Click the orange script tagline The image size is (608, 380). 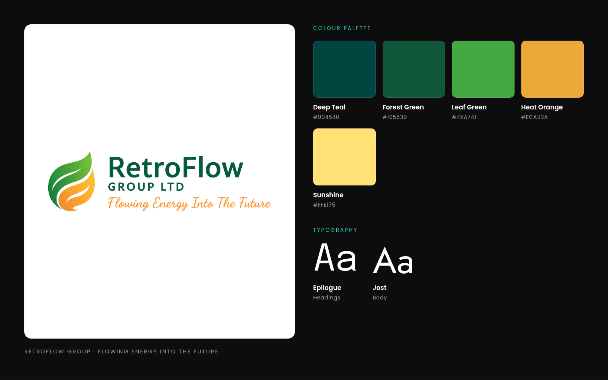coord(189,203)
